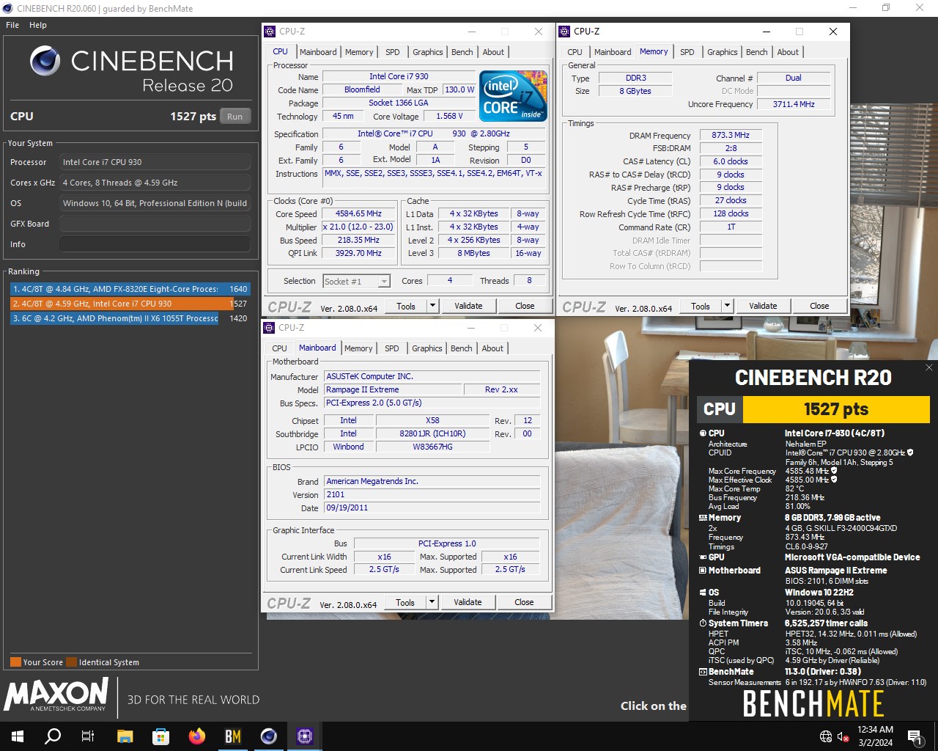This screenshot has height=751, width=938.
Task: Click the Cinebench logo sphere icon
Action: pos(45,61)
